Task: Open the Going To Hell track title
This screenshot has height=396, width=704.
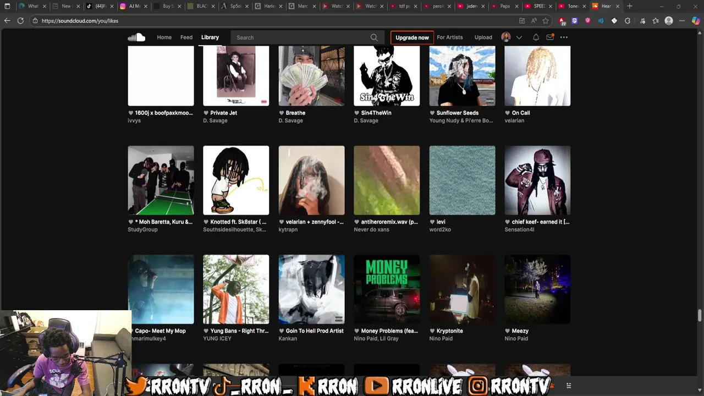Action: point(315,331)
